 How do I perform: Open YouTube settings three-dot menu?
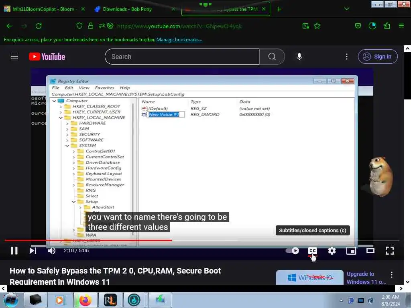tap(346, 57)
